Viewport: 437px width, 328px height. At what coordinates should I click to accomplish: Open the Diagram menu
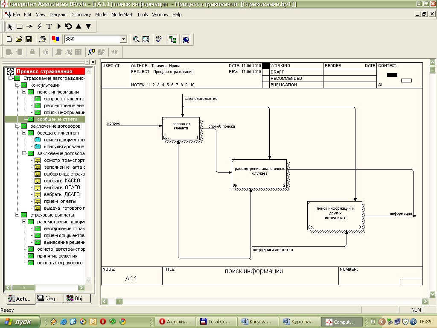point(58,15)
